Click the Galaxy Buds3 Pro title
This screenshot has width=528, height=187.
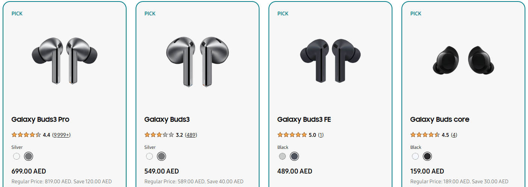(x=41, y=120)
